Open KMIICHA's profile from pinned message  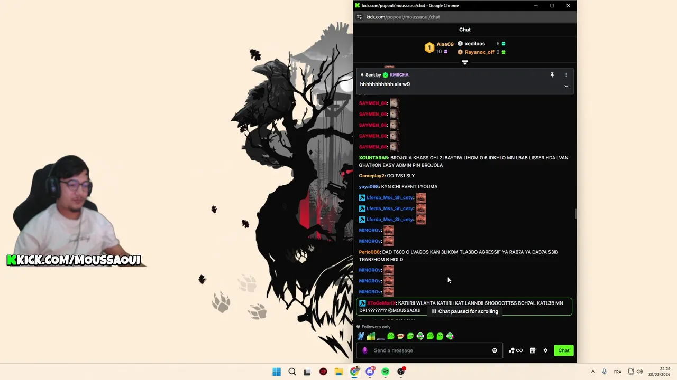click(399, 75)
